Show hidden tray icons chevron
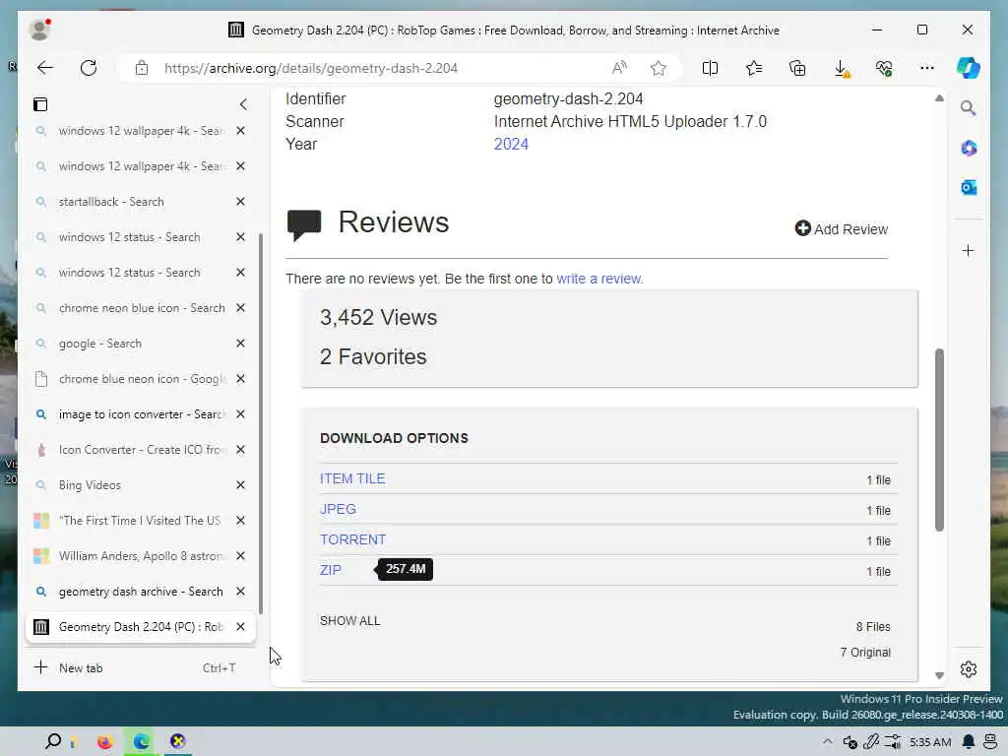1008x756 pixels. pyautogui.click(x=827, y=742)
